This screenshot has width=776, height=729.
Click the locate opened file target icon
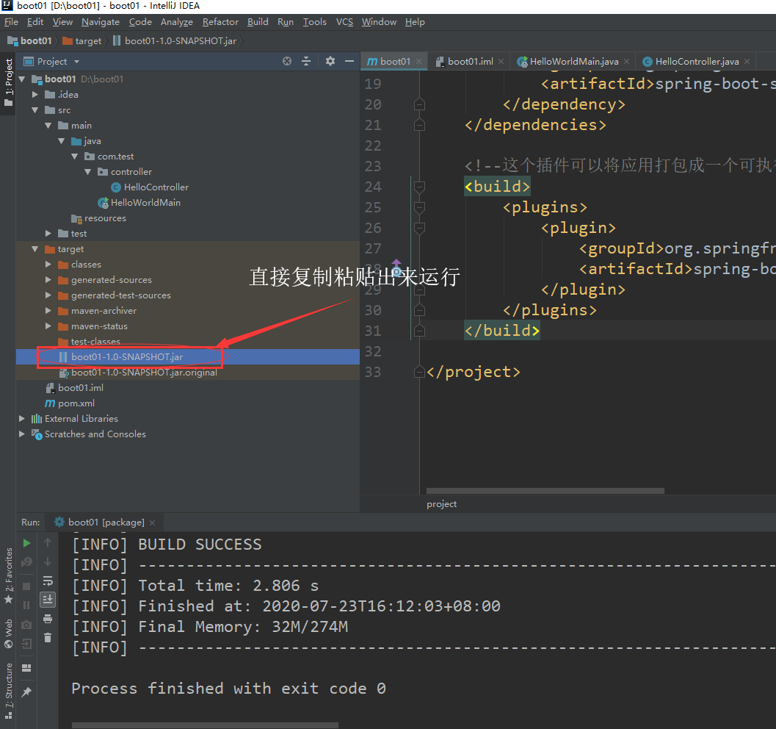pos(287,61)
